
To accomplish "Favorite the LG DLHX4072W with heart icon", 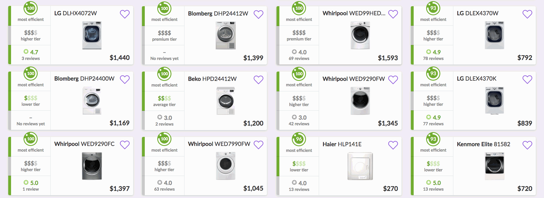I will 125,14.
